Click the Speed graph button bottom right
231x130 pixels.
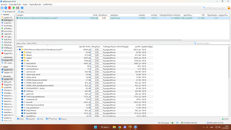coord(225,119)
